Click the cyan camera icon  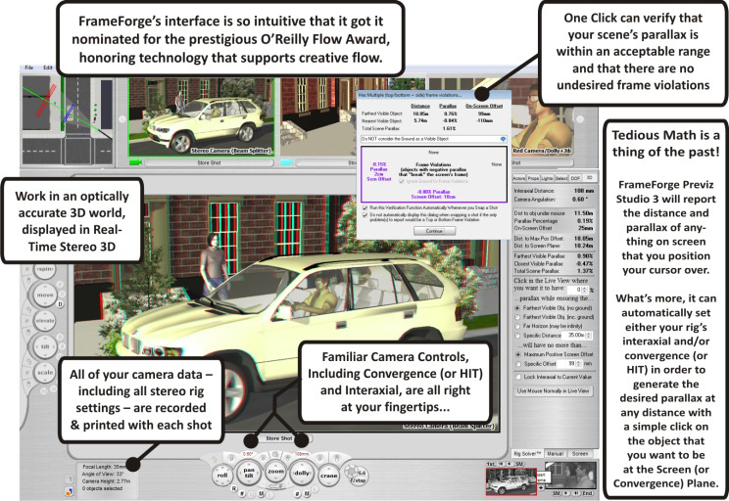pos(286,162)
